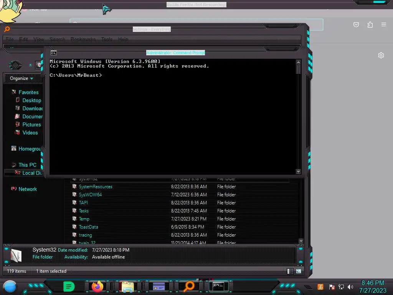Open the Firefox extensions puzzle icon

(370, 25)
